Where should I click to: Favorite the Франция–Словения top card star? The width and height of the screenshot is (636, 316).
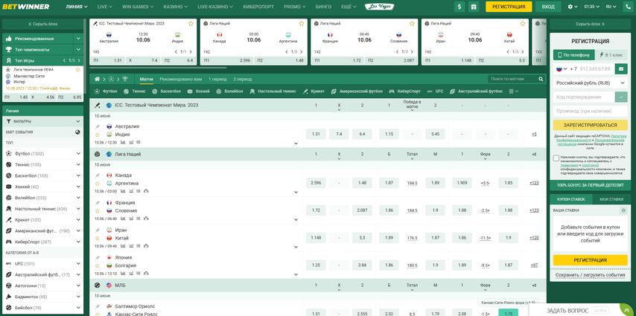click(412, 24)
